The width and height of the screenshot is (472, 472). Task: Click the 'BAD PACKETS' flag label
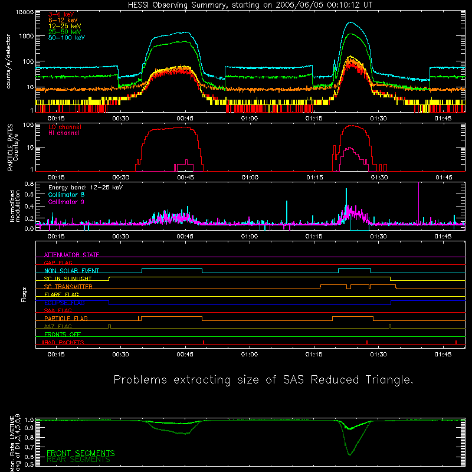tap(64, 342)
